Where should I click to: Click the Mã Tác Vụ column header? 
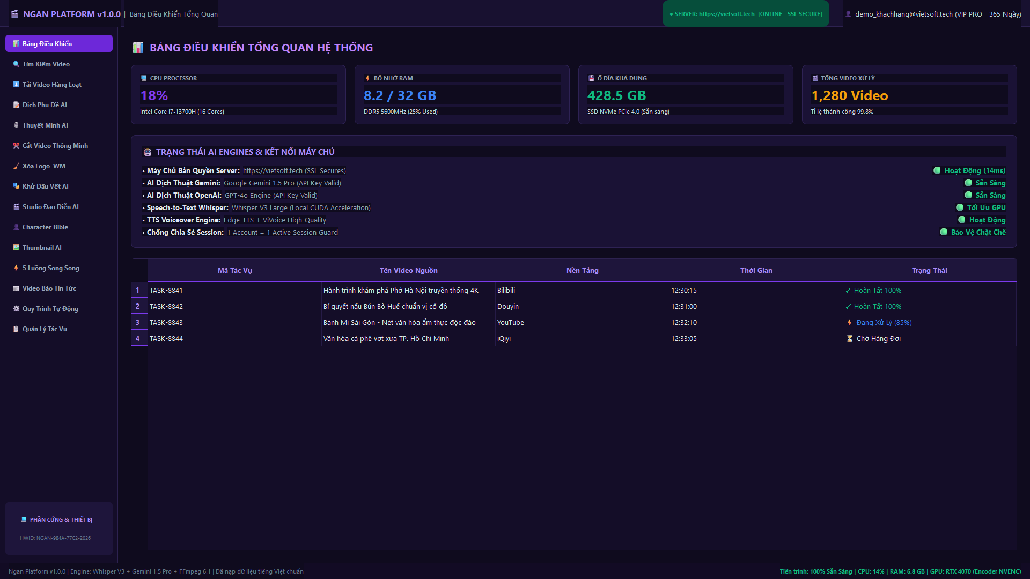234,271
